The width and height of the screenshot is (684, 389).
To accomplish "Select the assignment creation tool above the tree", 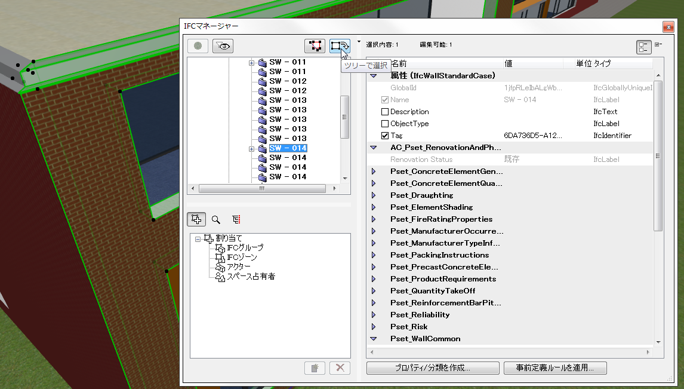I will click(x=196, y=219).
